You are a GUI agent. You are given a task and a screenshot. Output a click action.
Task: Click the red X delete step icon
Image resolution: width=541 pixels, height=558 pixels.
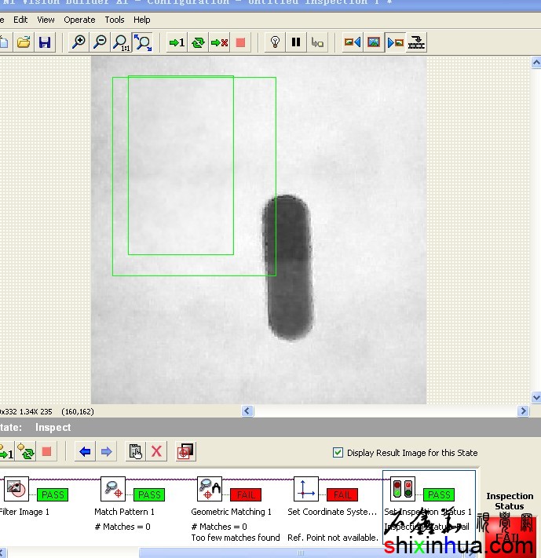click(x=156, y=451)
